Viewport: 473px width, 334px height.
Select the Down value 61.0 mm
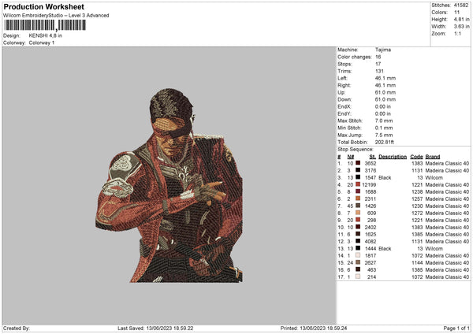(x=385, y=99)
